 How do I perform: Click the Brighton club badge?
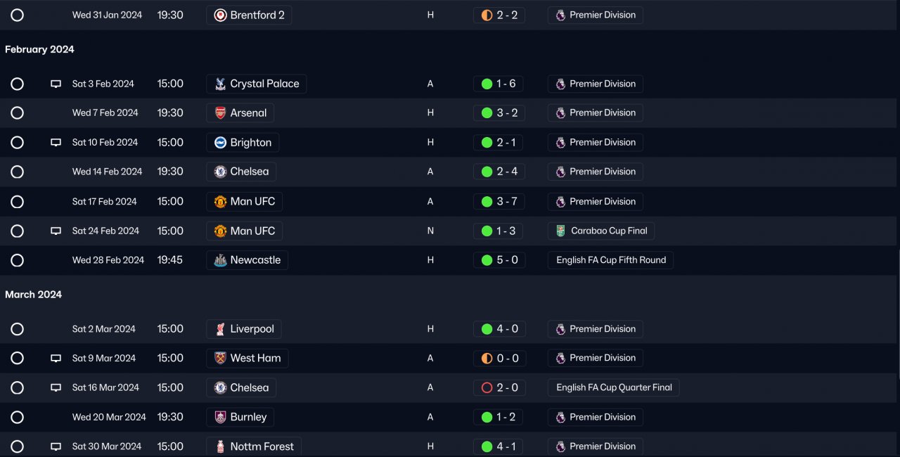click(x=220, y=143)
